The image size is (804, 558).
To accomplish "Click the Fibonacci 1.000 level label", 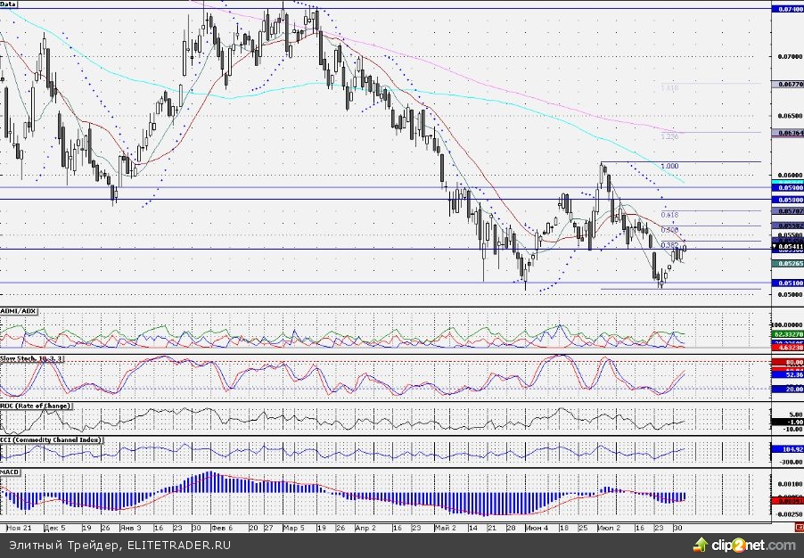I will click(669, 166).
